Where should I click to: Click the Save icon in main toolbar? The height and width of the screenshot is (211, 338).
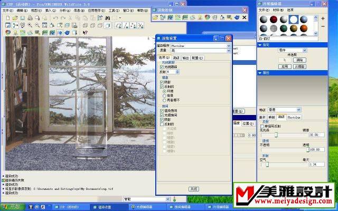pyautogui.click(x=23, y=18)
